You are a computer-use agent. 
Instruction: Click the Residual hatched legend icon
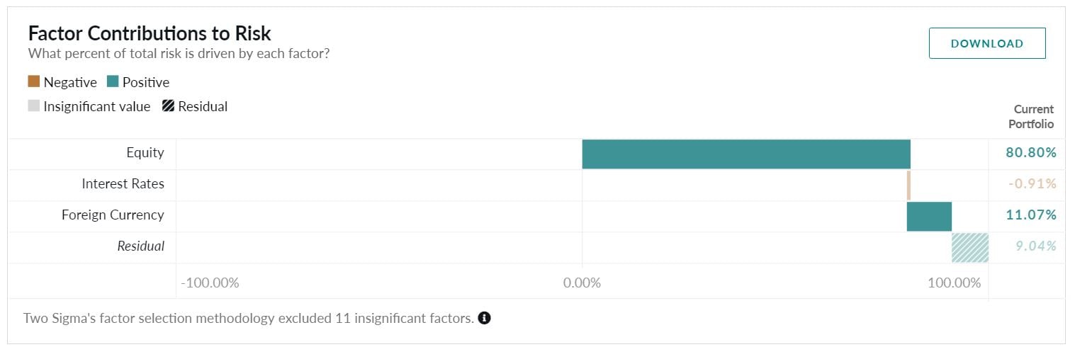169,106
